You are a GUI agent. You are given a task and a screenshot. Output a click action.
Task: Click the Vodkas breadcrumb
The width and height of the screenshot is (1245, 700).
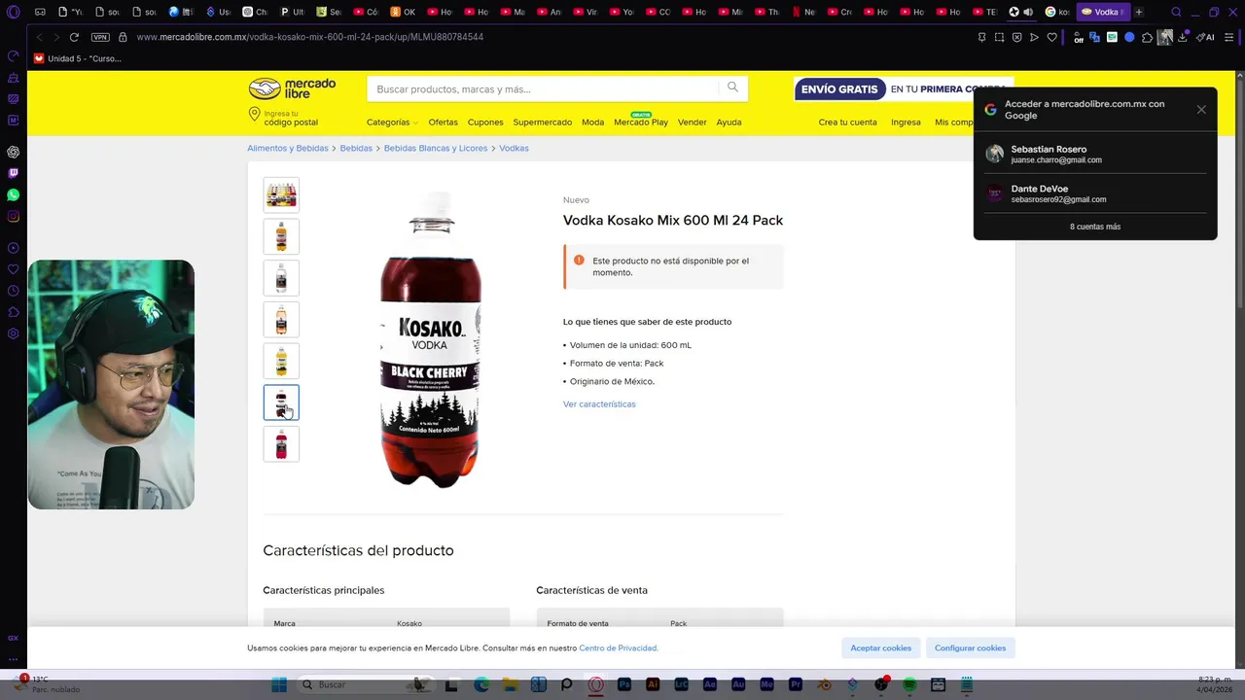point(514,148)
